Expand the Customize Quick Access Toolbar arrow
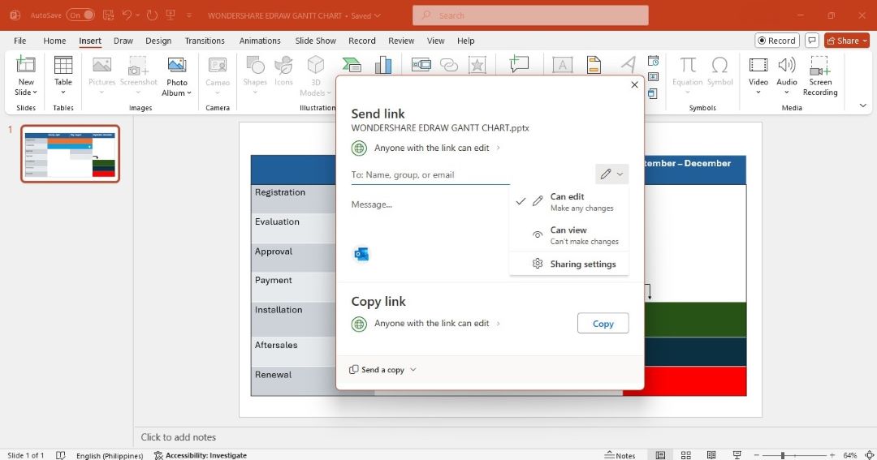This screenshot has height=460, width=877. [189, 15]
